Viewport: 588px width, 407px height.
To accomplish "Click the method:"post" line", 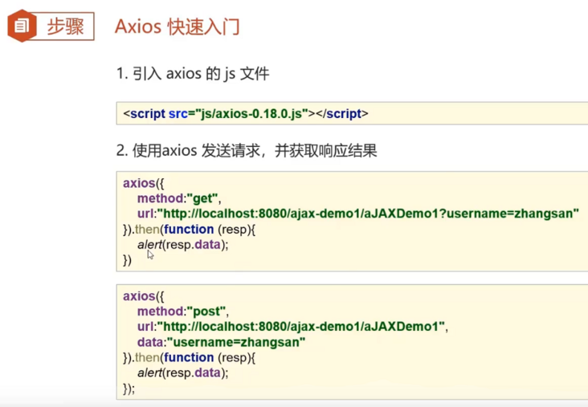I will [182, 311].
